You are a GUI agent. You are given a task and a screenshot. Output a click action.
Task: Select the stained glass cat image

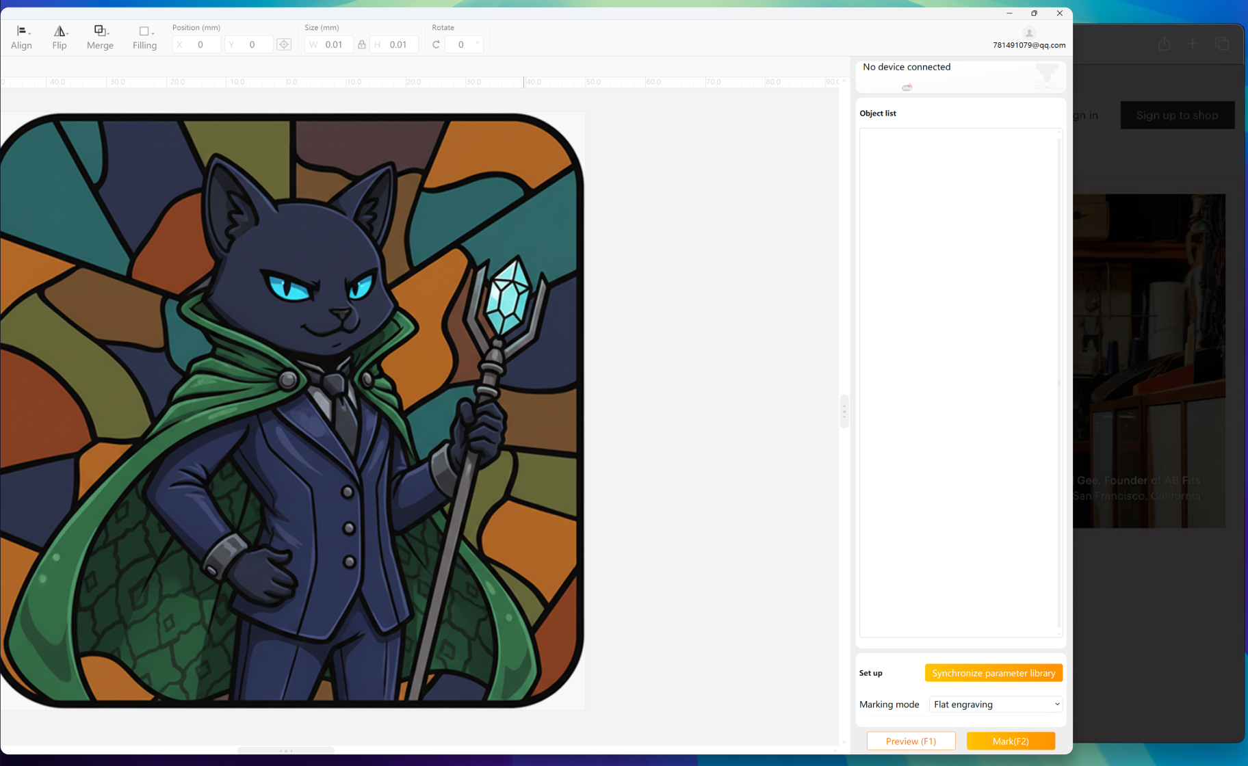292,410
